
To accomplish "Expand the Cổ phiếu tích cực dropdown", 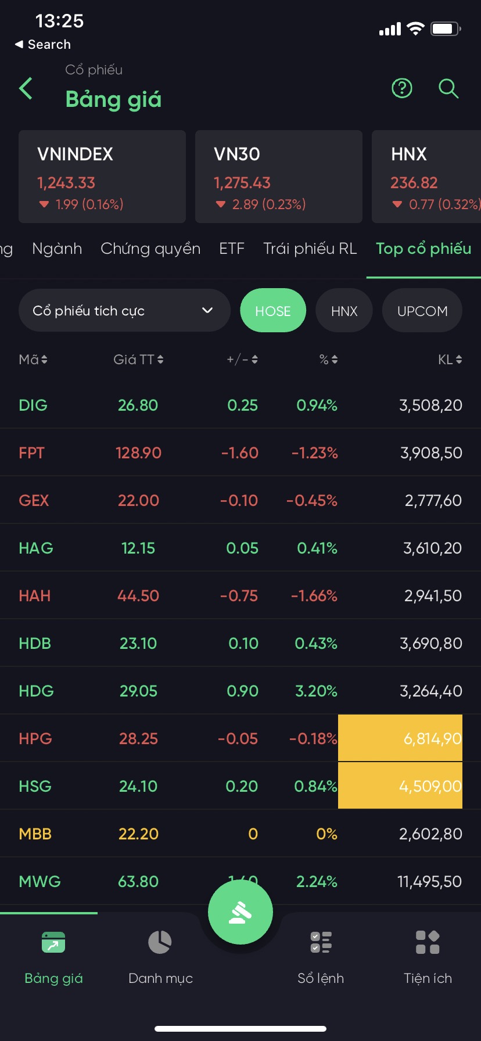I will [x=124, y=311].
